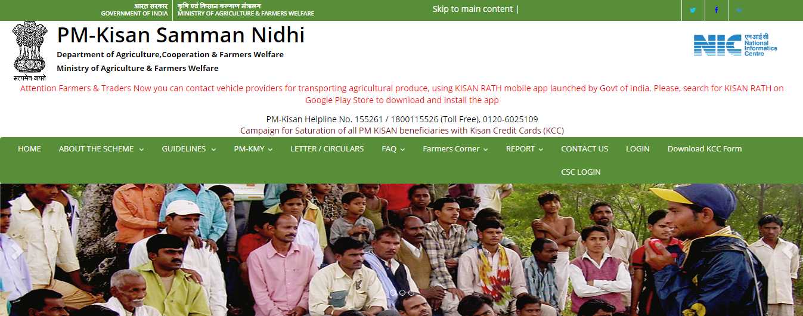Open the Farmers Corner dropdown
The image size is (803, 316).
coord(455,149)
